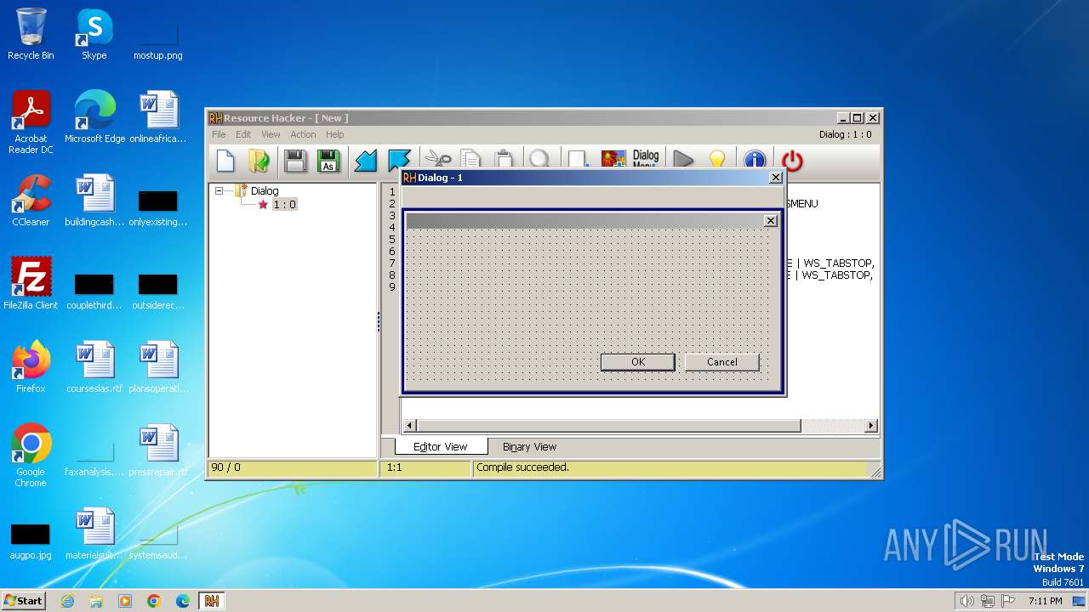
Task: Paste using the clipboard icon
Action: pos(504,158)
